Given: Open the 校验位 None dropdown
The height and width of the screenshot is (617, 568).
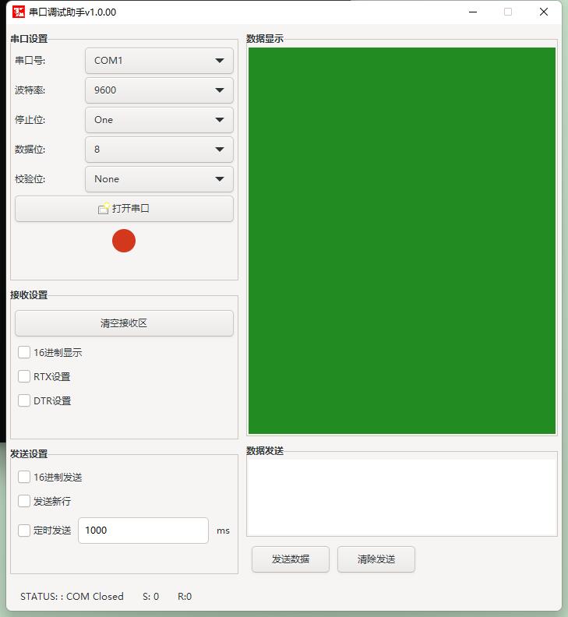Looking at the screenshot, I should [x=159, y=179].
